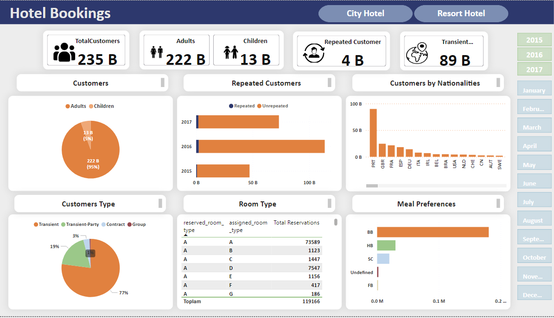Select the BB meal preference bar
Image resolution: width=554 pixels, height=318 pixels.
click(x=433, y=232)
